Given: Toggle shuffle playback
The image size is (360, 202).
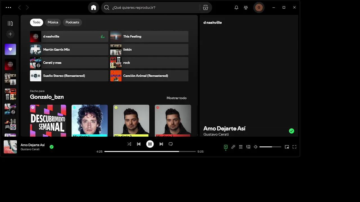Looking at the screenshot, I should [x=129, y=144].
